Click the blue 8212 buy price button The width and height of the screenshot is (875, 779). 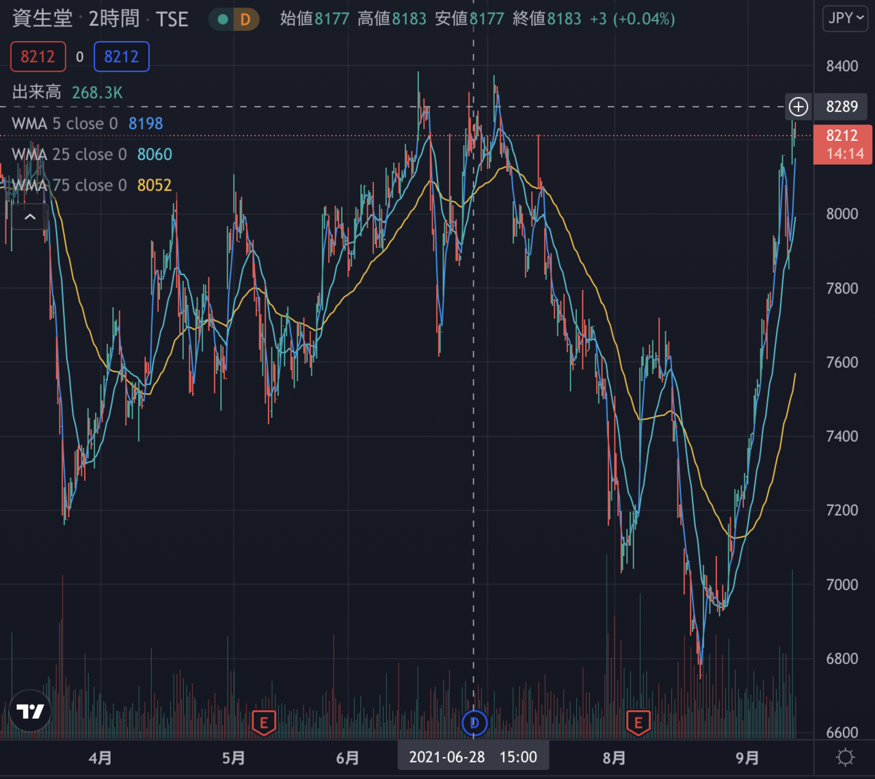click(122, 57)
